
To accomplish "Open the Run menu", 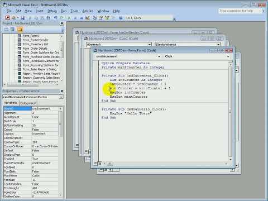I will pos(64,11).
